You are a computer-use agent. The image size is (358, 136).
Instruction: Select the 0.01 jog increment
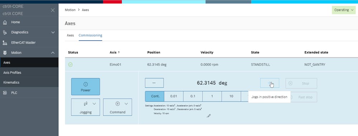pos(174,96)
